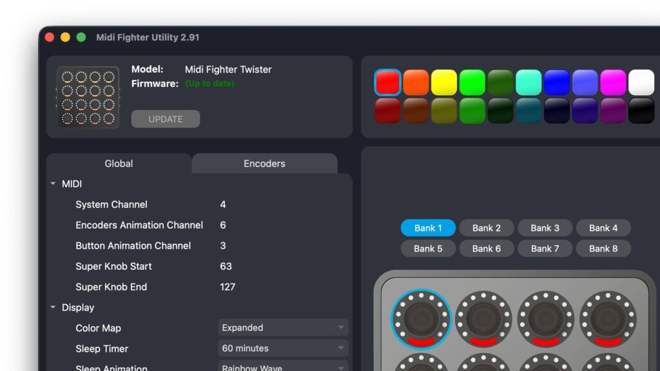Pick the bright blue color swatch

click(x=557, y=82)
